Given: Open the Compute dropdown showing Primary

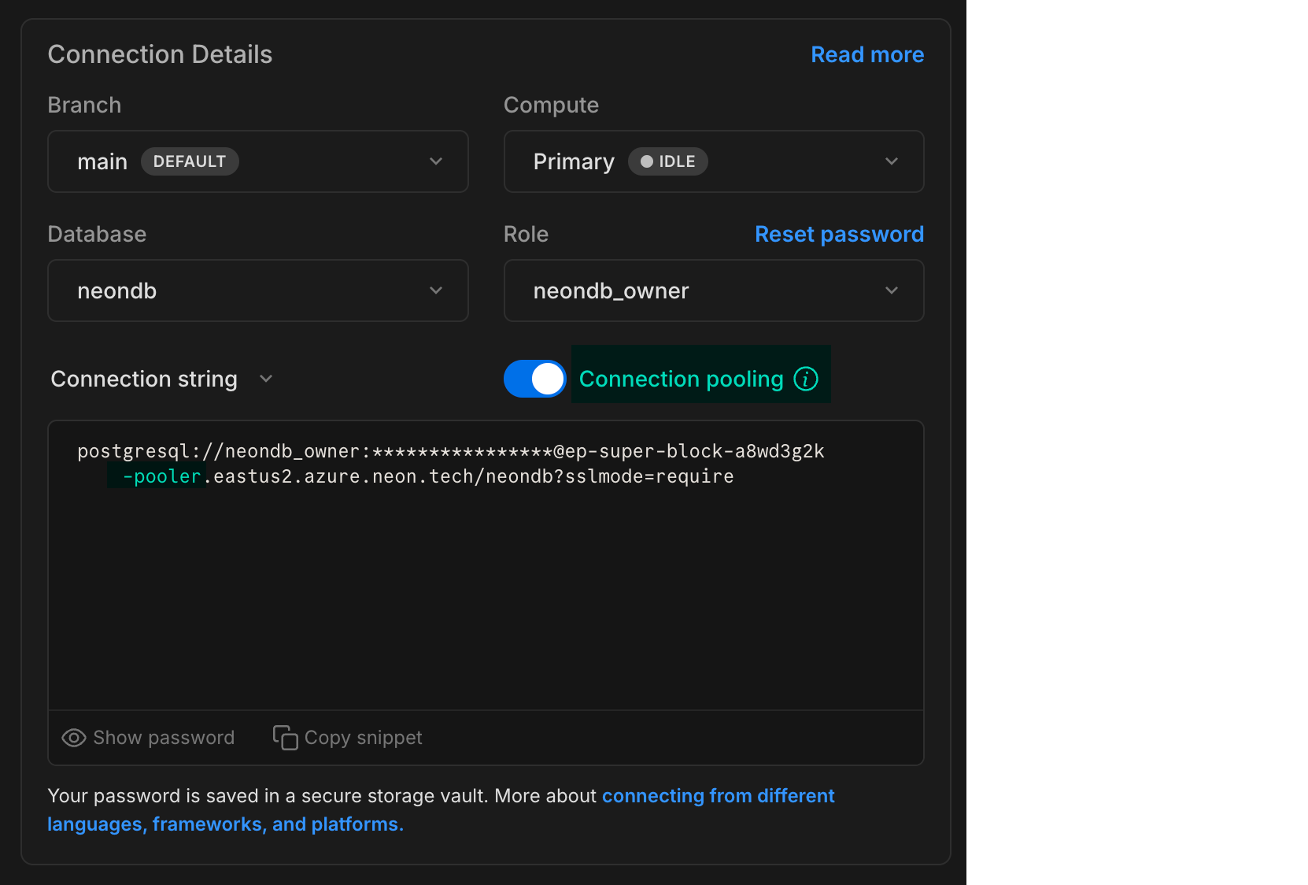Looking at the screenshot, I should point(714,161).
